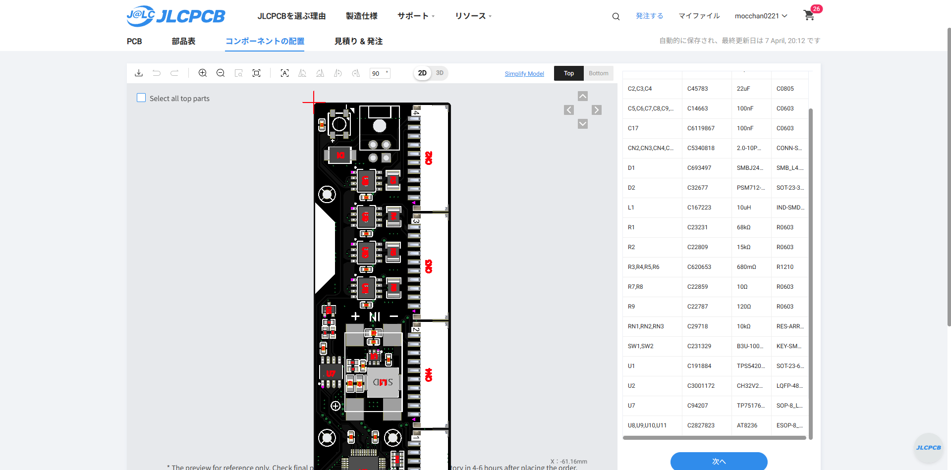Image resolution: width=951 pixels, height=470 pixels.
Task: Open the JLCPCBを選ぶ理由 menu
Action: coord(291,16)
